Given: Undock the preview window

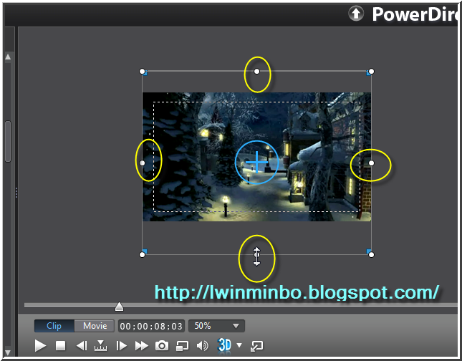Looking at the screenshot, I should point(256,346).
